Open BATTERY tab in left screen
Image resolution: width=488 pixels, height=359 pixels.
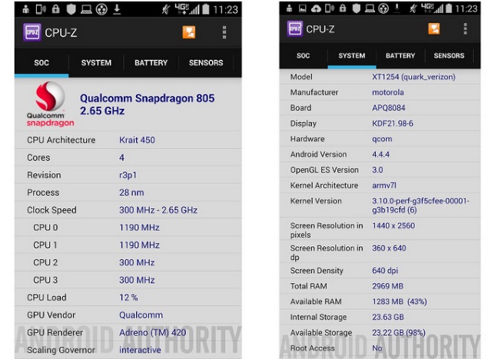[151, 62]
